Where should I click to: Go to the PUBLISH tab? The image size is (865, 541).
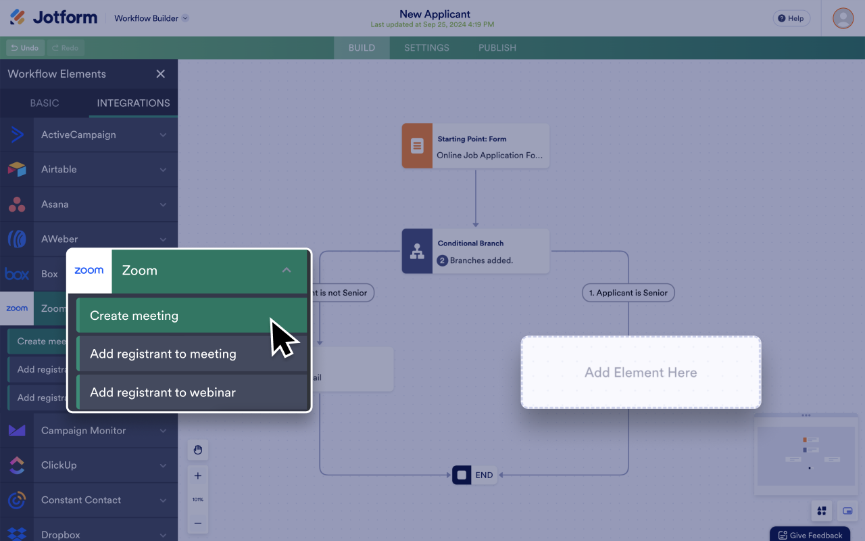click(497, 48)
